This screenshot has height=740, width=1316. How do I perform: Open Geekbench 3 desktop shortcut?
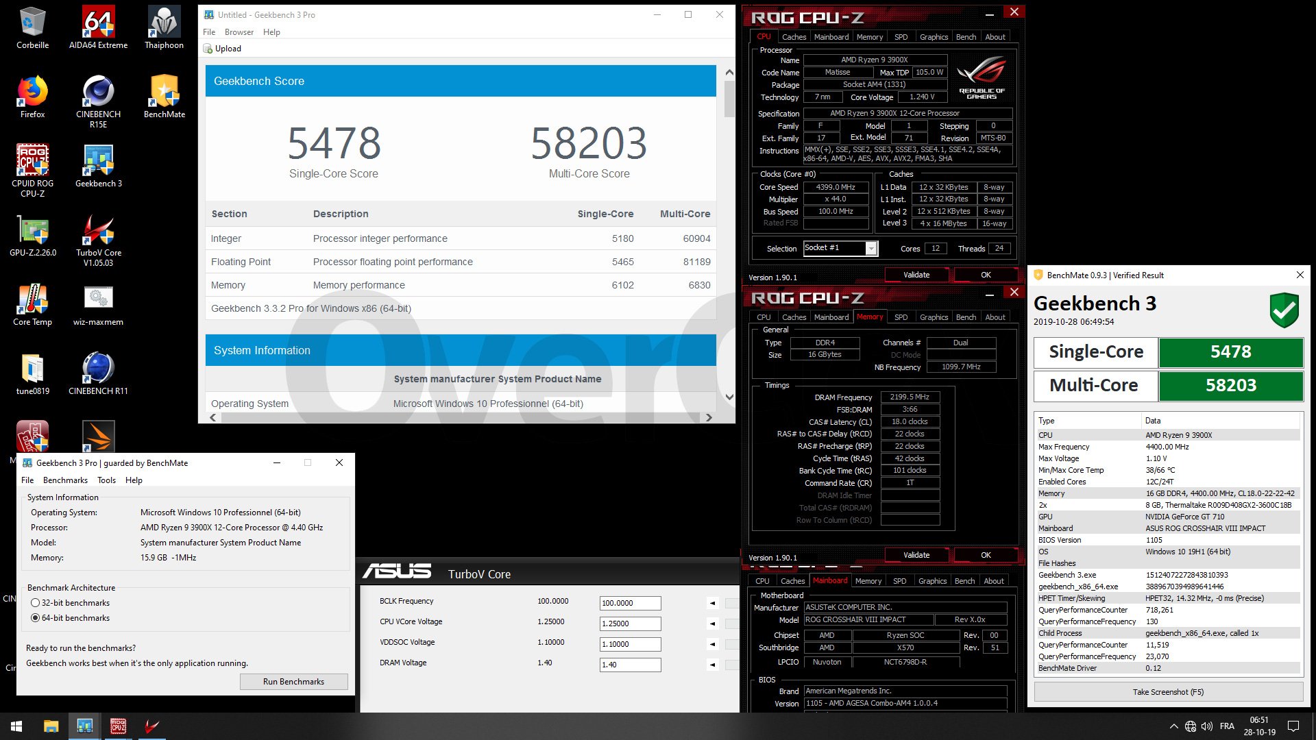click(x=98, y=166)
